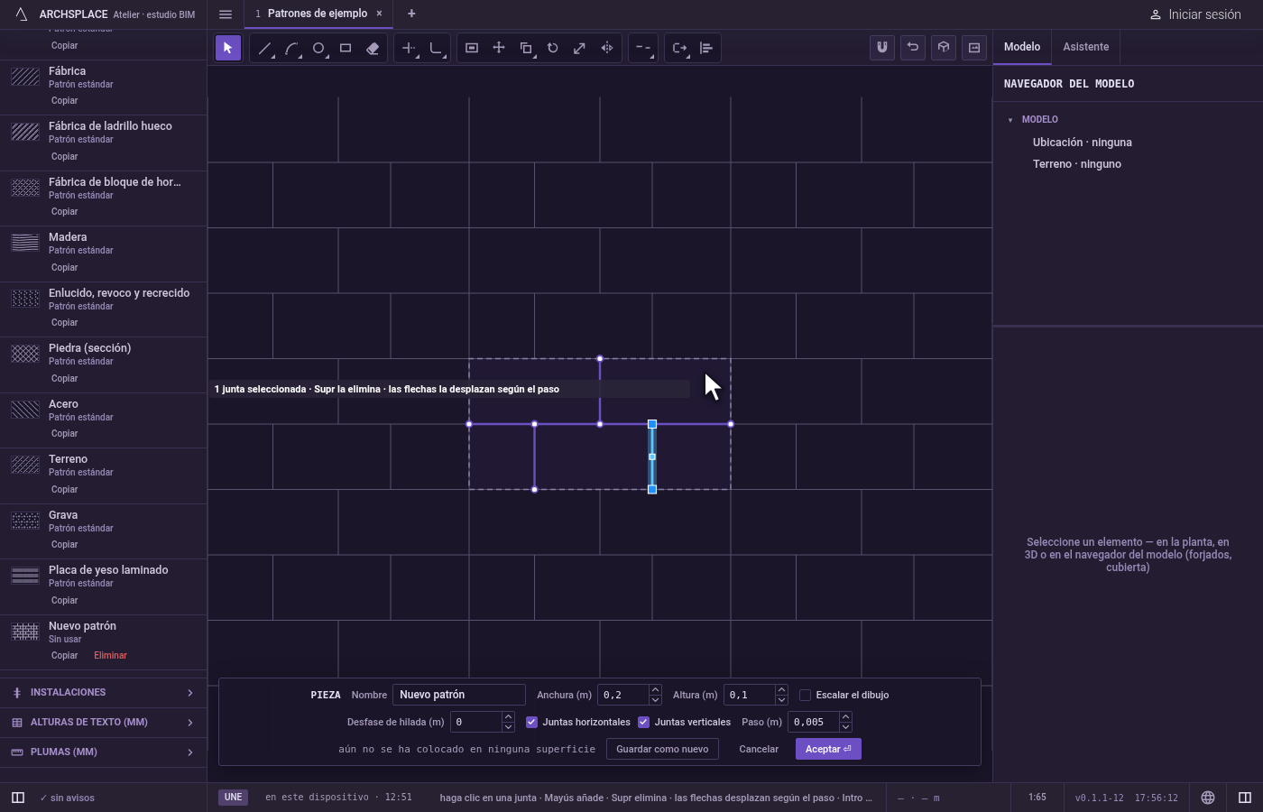The height and width of the screenshot is (812, 1263).
Task: Click Copiar under the Acero pattern
Action: pos(65,433)
